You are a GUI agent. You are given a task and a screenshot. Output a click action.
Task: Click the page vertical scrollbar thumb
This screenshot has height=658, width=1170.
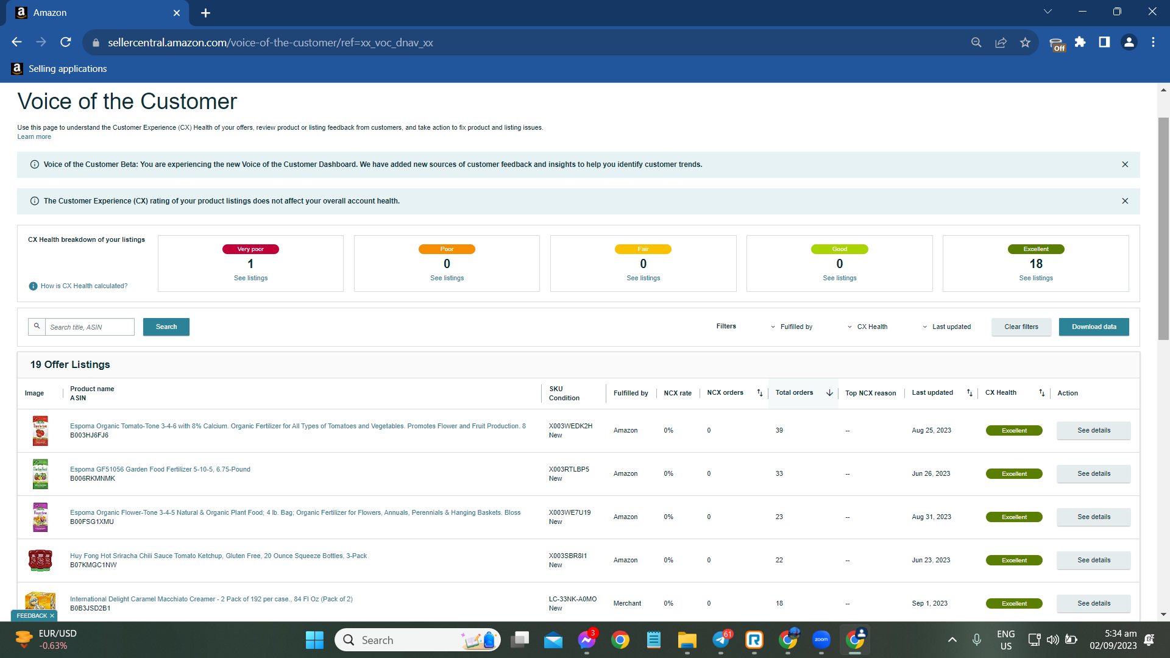1163,228
